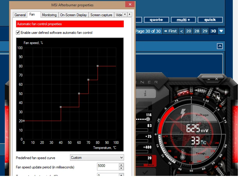
Task: Go to the First forum page
Action: [170, 31]
